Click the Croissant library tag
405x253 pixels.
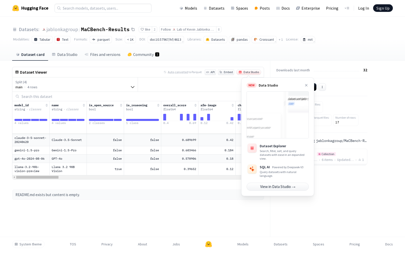coord(264,39)
